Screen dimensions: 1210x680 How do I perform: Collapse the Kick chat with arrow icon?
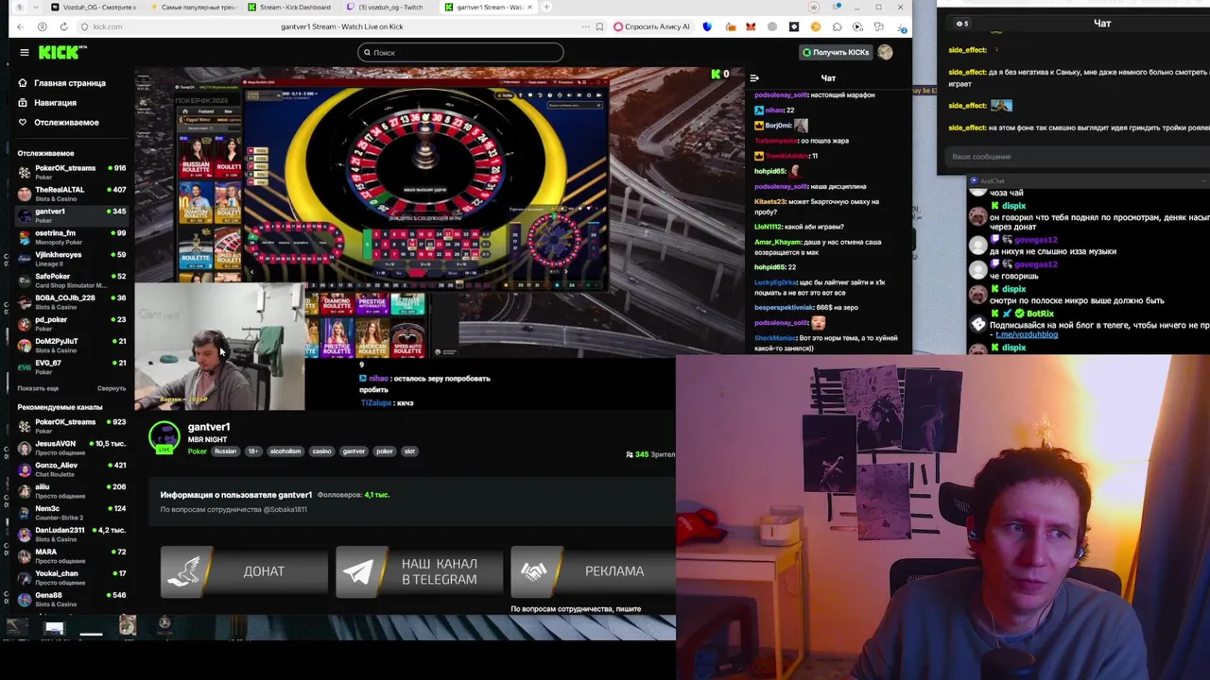point(753,77)
